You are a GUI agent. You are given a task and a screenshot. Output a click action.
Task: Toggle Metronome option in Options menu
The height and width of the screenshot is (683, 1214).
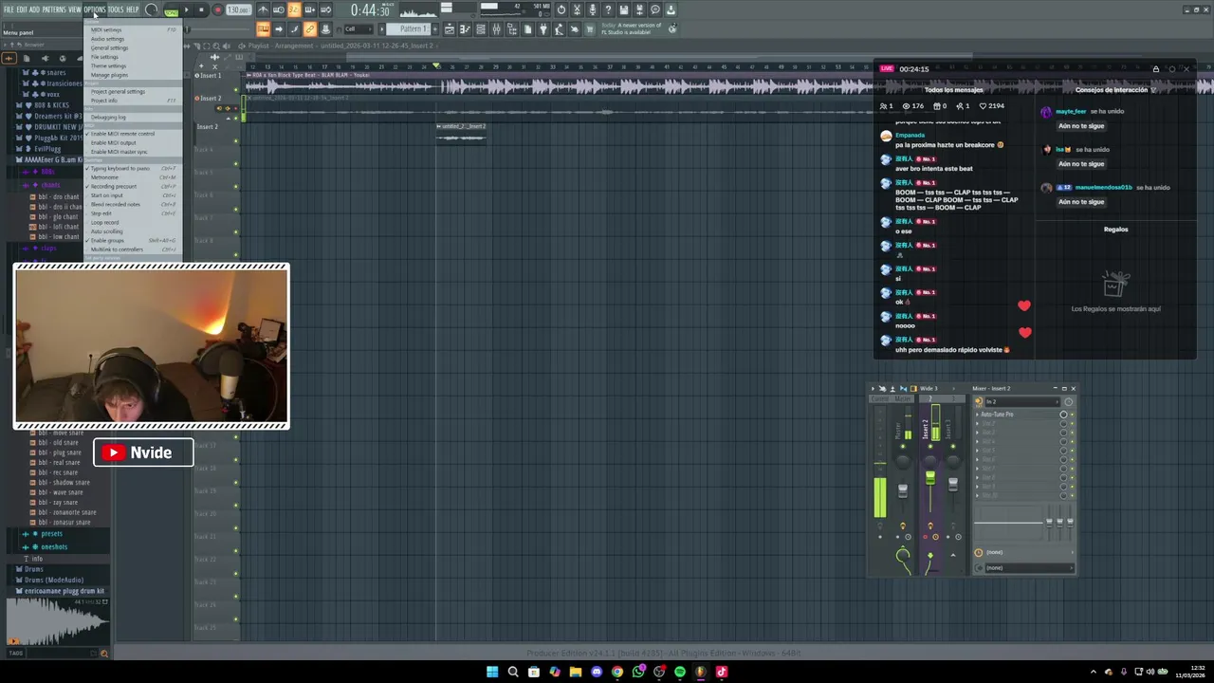[x=133, y=177]
